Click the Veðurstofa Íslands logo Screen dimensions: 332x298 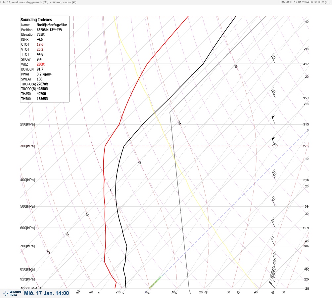pos(12,293)
